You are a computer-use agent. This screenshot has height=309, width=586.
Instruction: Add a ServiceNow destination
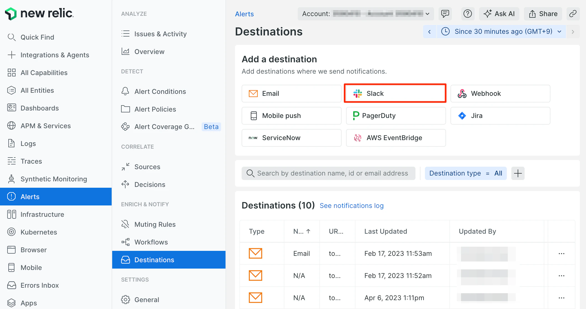point(291,138)
